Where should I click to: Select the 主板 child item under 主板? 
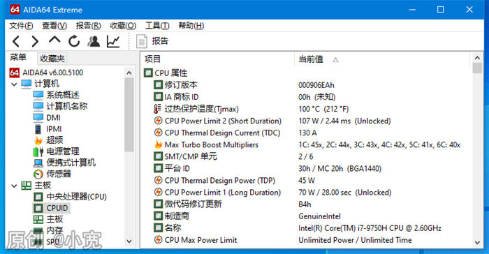(55, 219)
